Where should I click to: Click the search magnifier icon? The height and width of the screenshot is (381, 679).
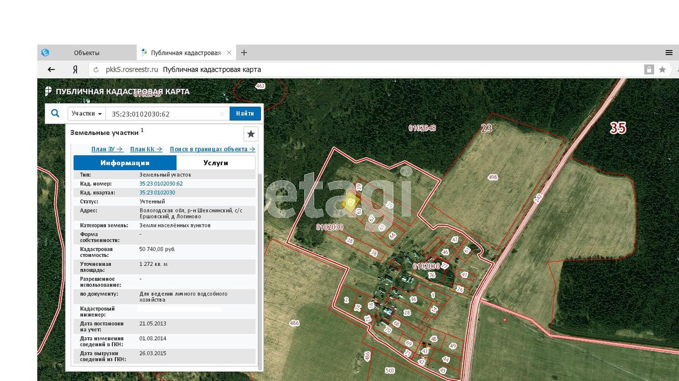click(55, 113)
